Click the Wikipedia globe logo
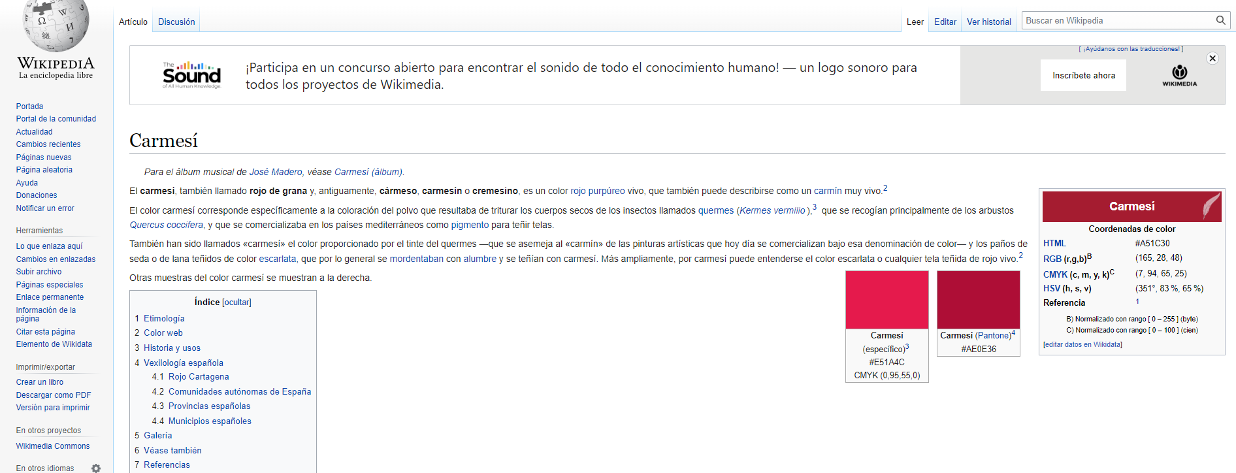This screenshot has width=1236, height=473. pyautogui.click(x=56, y=26)
